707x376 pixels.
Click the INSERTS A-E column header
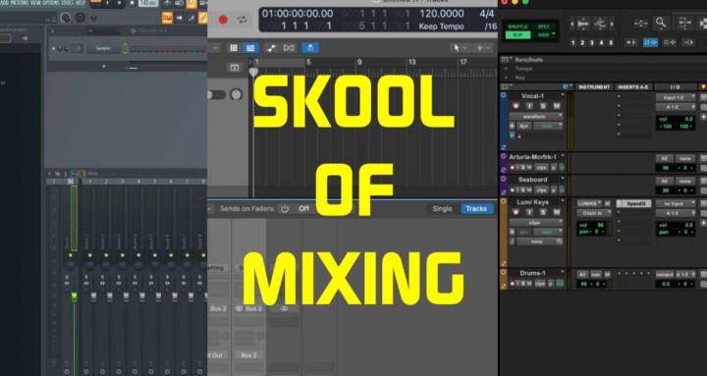click(633, 86)
